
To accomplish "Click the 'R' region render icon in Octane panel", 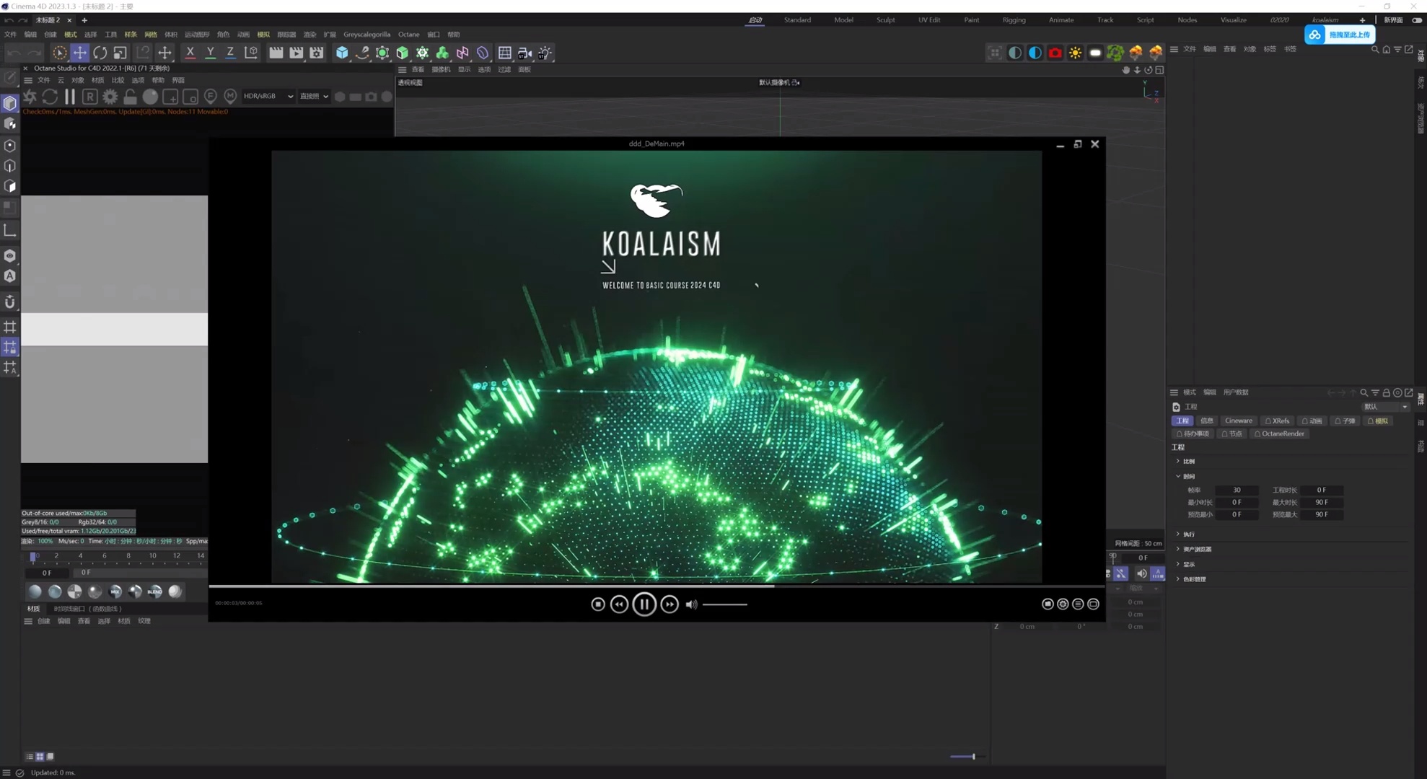I will point(89,96).
